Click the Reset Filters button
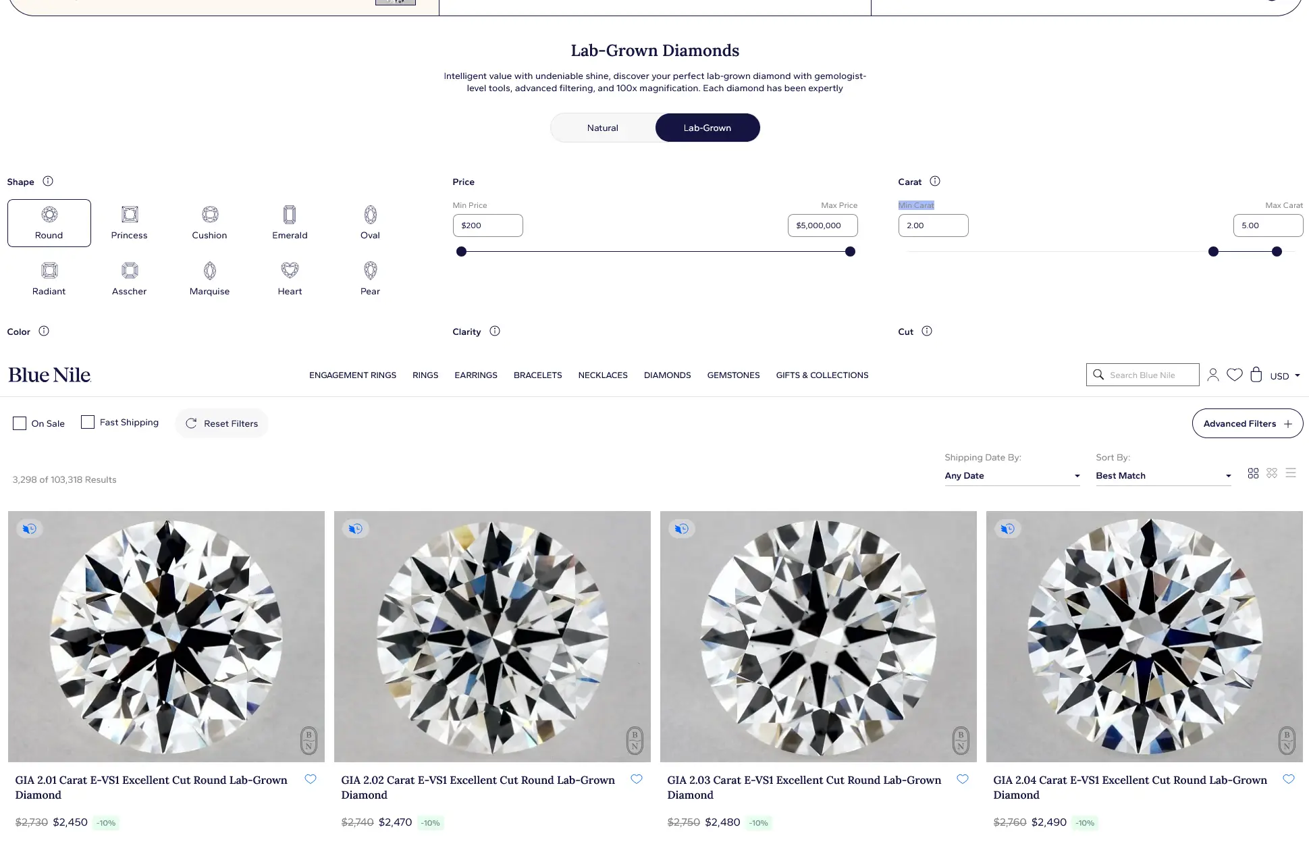The height and width of the screenshot is (850, 1309). (x=221, y=423)
